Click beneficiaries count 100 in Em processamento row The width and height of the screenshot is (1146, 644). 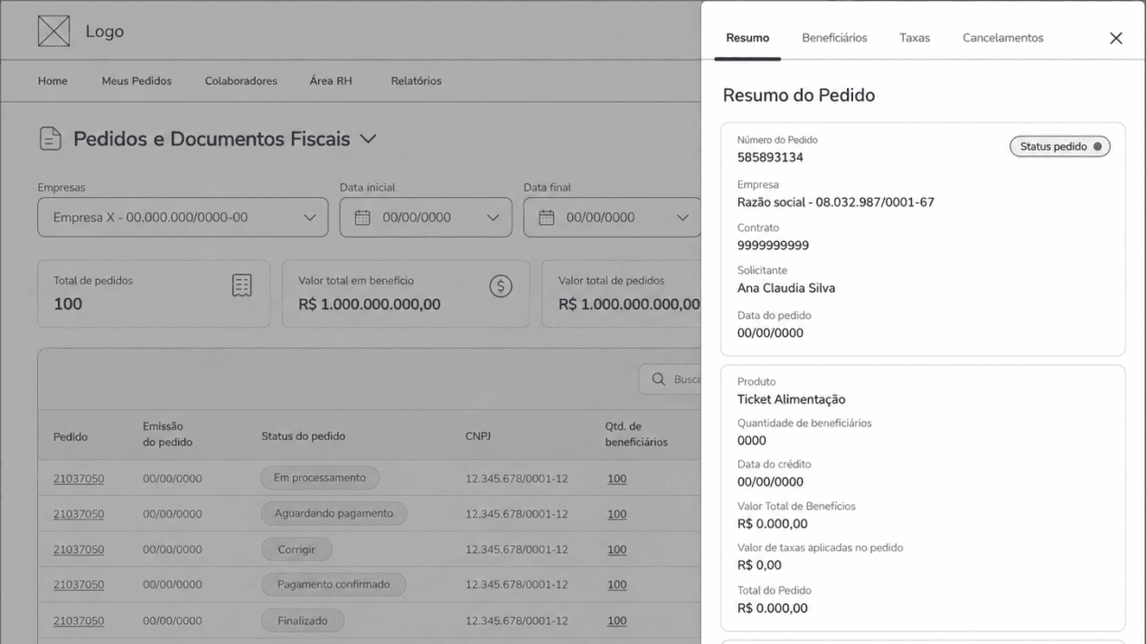[617, 479]
